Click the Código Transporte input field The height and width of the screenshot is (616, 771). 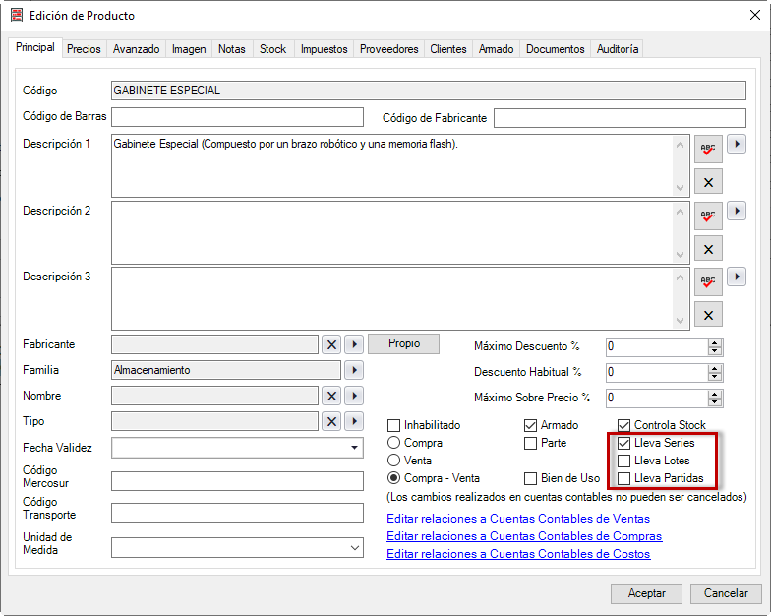(x=238, y=513)
